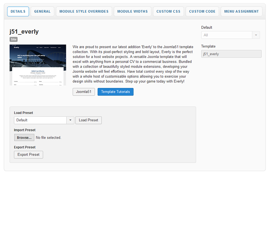The height and width of the screenshot is (226, 269).
Task: Open the Default 'All' dropdown
Action: coord(227,35)
